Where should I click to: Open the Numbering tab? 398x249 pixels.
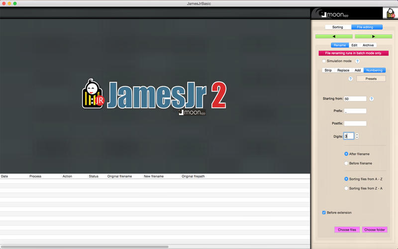pyautogui.click(x=375, y=70)
